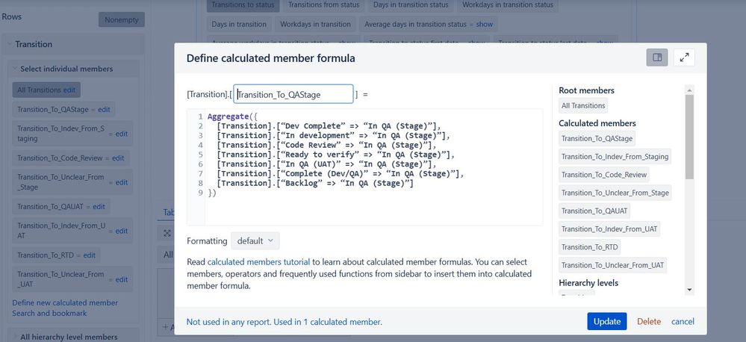Insert All Transitions root member
Viewport: 746px width, 342px height.
coord(583,105)
